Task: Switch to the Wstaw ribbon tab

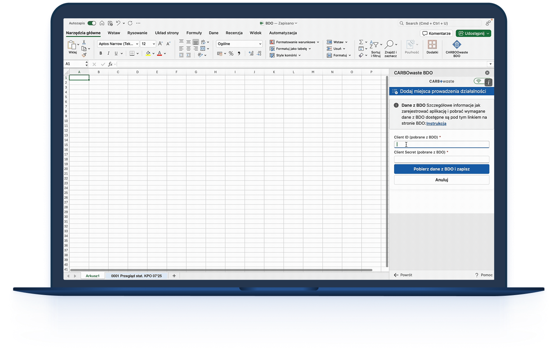Action: click(x=114, y=33)
